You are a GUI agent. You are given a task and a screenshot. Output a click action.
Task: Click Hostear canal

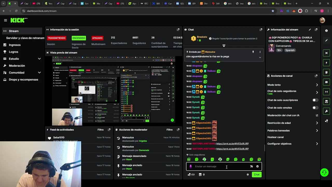(275, 137)
